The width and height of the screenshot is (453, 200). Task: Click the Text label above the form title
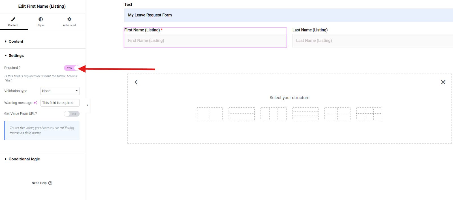point(128,5)
